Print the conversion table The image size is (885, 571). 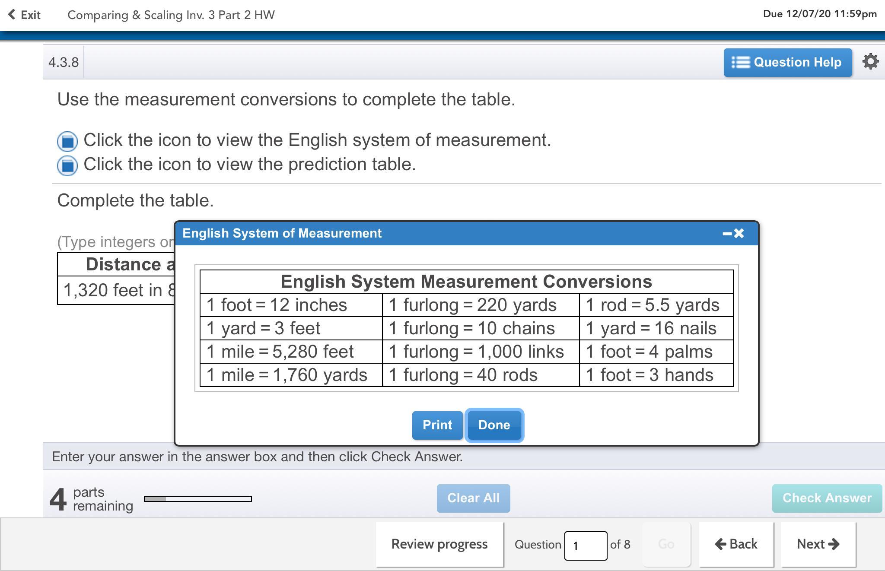437,425
